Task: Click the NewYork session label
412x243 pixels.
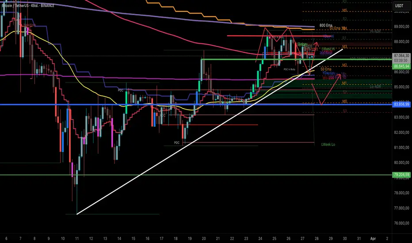Action: coord(30,25)
